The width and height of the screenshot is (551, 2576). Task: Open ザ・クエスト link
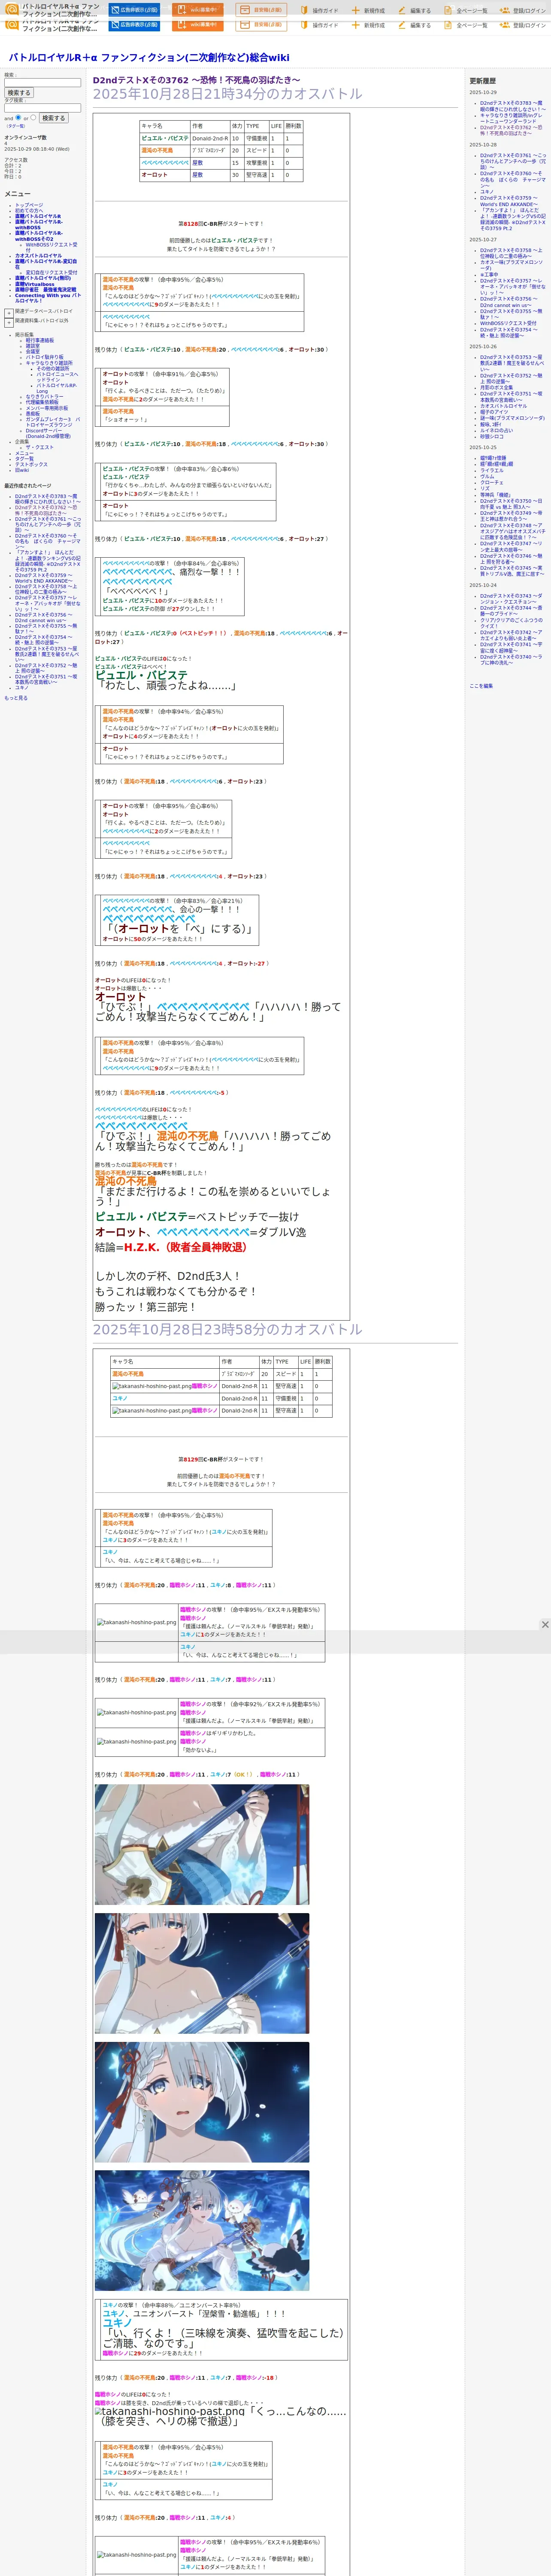click(39, 447)
